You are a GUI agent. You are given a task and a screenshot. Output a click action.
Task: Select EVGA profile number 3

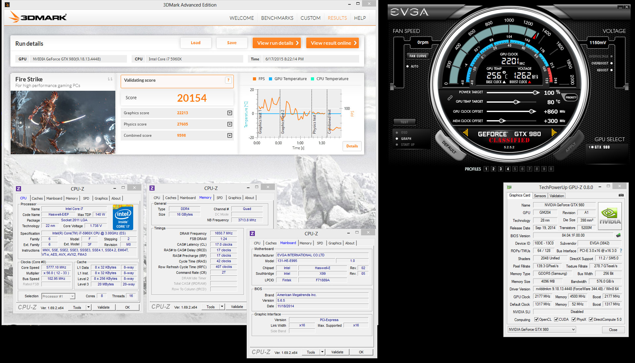500,169
